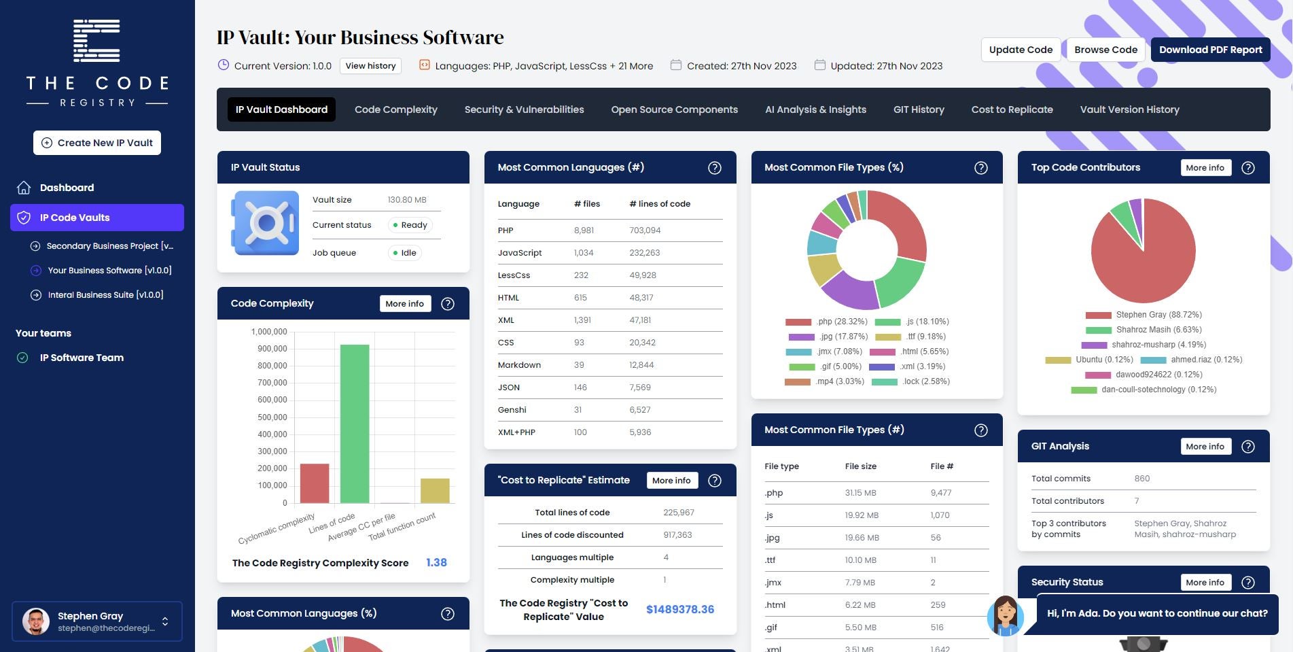Click Complexity Score value 1.38
The image size is (1293, 652).
[436, 563]
